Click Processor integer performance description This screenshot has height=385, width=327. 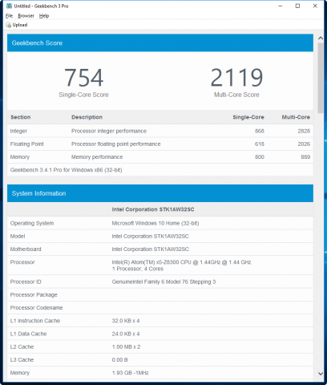[x=109, y=131]
